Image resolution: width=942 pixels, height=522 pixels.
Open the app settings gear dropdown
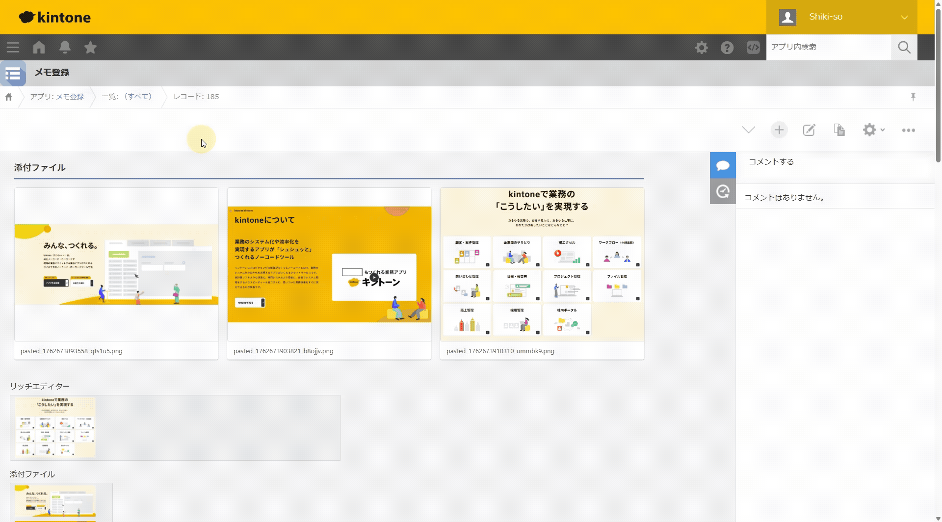click(x=873, y=130)
